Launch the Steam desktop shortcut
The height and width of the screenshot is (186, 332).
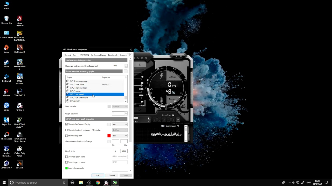[6, 64]
